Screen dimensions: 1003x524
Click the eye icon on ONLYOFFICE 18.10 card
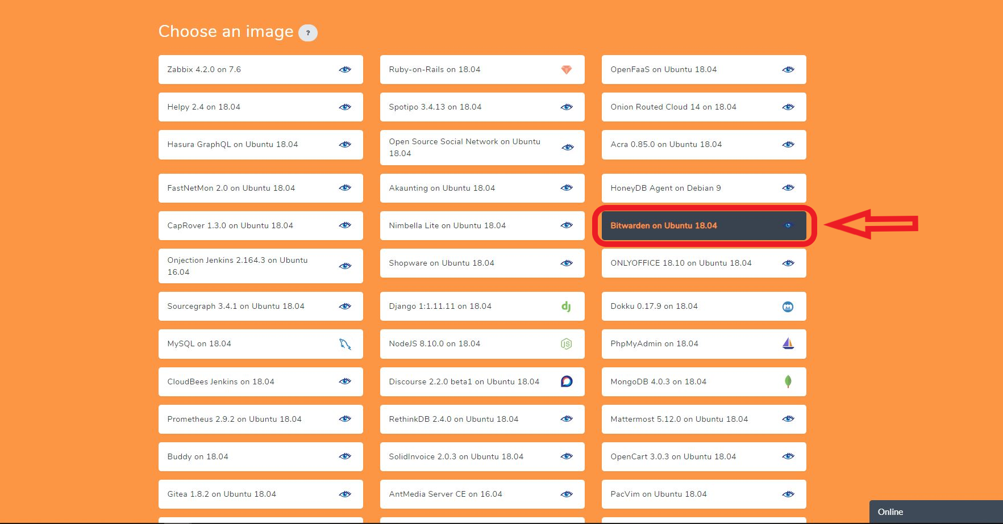click(788, 263)
